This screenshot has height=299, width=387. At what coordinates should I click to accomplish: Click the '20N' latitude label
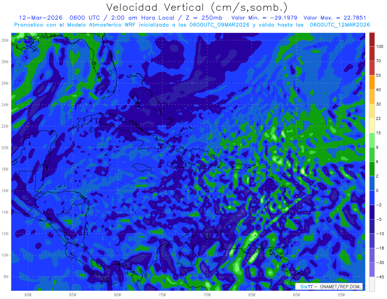click(5, 148)
